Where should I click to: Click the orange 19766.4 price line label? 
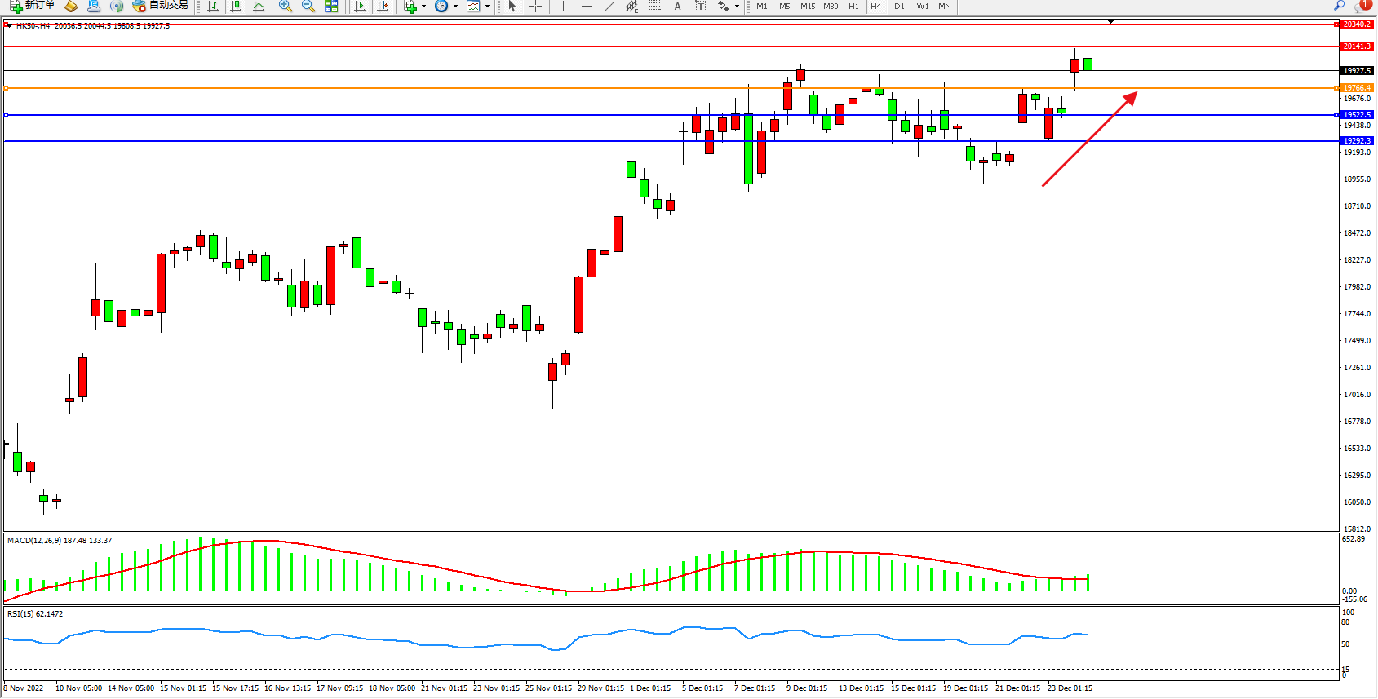(1357, 88)
